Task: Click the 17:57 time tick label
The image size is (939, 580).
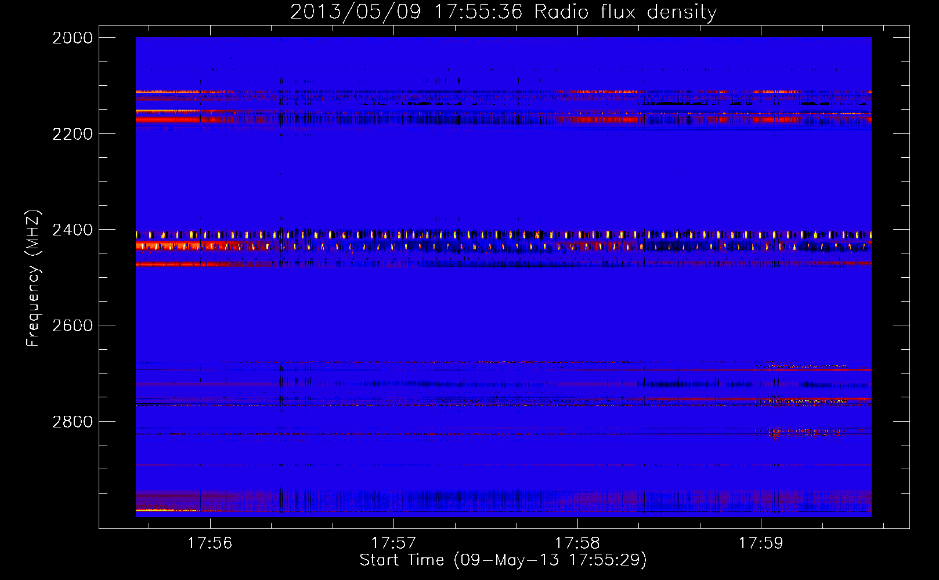Action: (x=394, y=543)
